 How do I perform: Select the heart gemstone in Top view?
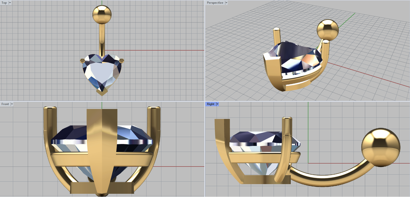tap(102, 72)
